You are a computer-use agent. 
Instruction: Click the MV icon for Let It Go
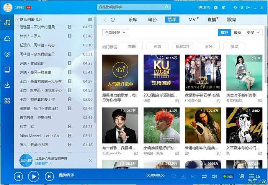click(70, 136)
